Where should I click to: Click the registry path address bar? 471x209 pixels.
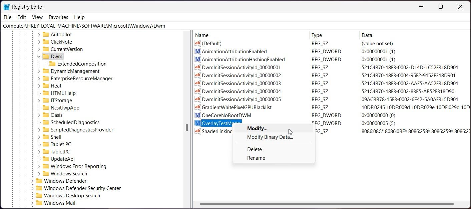133,25
